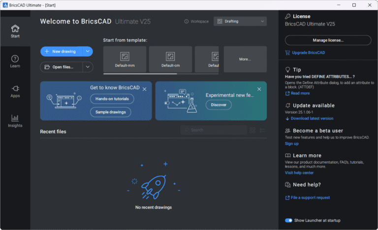Click the New drawing button

[62, 51]
